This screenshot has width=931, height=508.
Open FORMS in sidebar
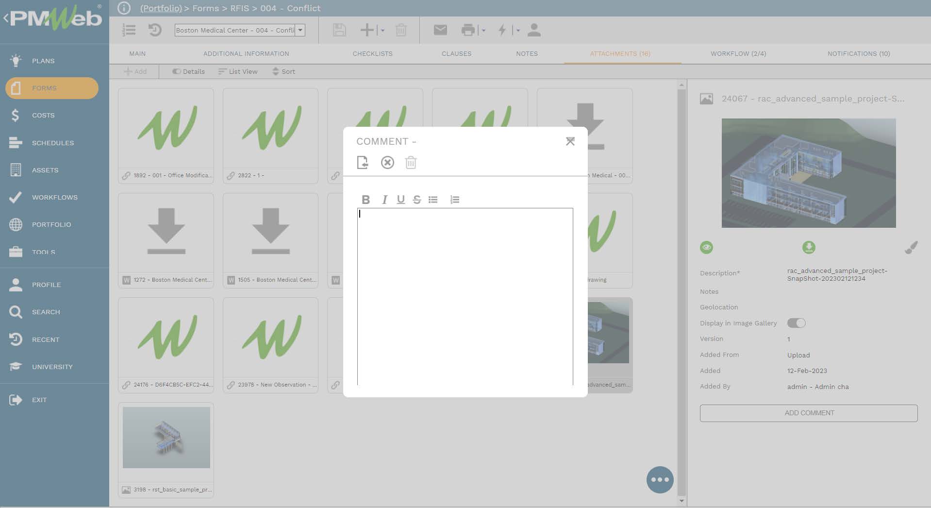[x=52, y=88]
